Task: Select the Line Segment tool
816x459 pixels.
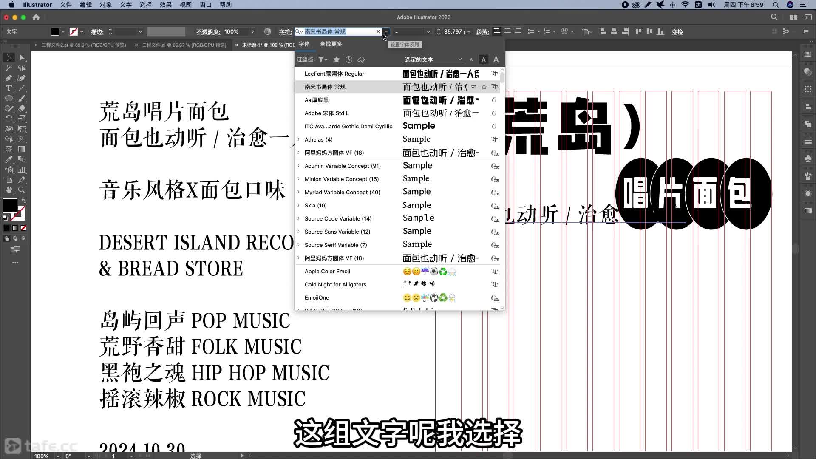Action: click(x=22, y=88)
